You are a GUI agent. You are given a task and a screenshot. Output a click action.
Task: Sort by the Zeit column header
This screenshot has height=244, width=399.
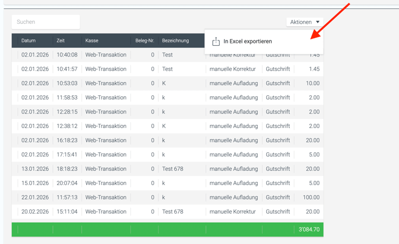pyautogui.click(x=61, y=40)
